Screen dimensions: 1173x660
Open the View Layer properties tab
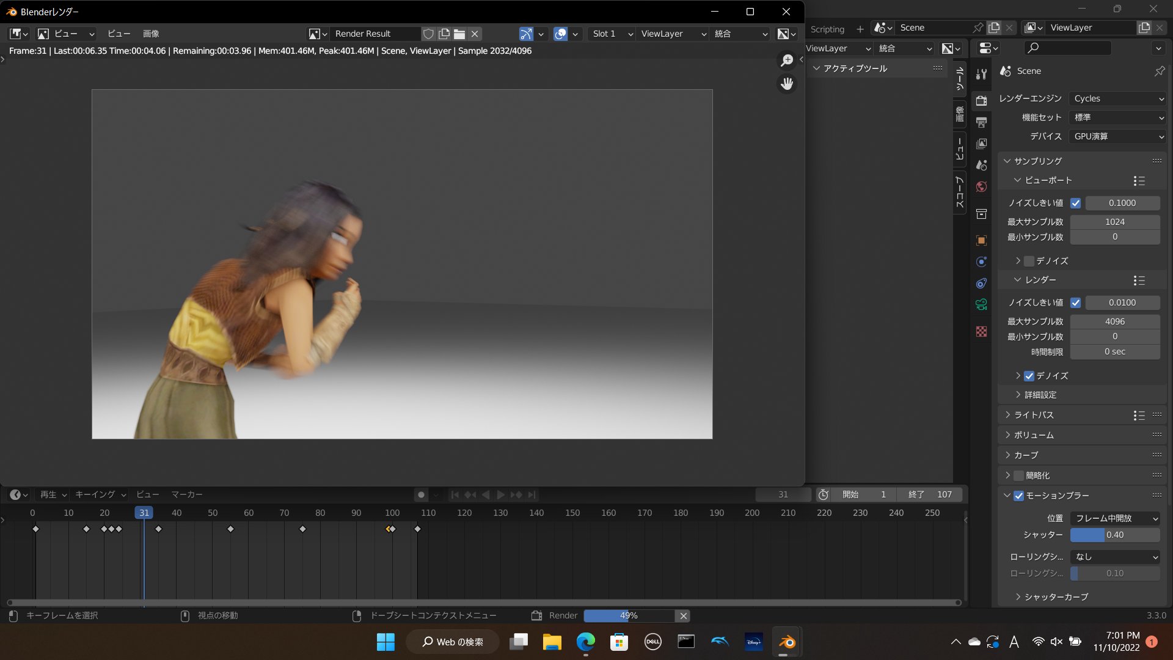(982, 144)
